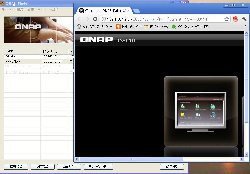Screen dimensions: 250x174
Task: Click the horizontal scrollbar left arrow
Action: click(x=77, y=159)
